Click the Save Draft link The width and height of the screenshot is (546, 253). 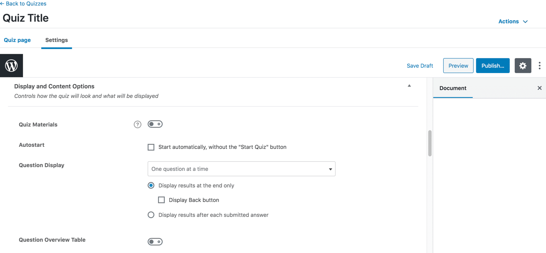coord(420,66)
